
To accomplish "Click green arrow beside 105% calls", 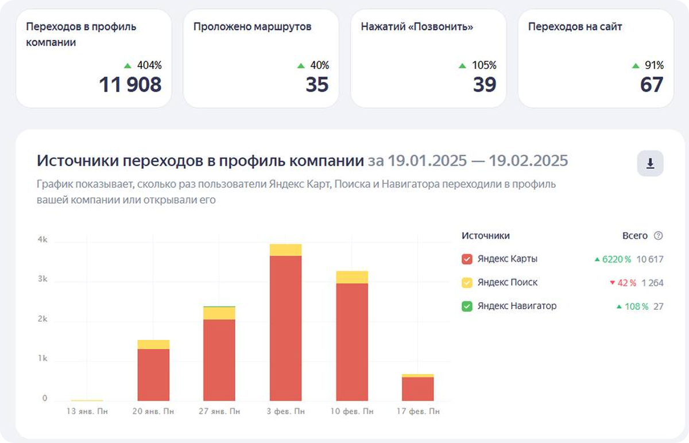I will (x=462, y=65).
